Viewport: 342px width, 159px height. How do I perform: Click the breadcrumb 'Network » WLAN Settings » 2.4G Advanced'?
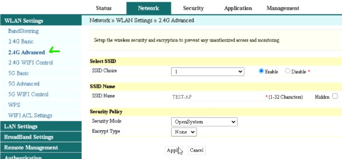(x=142, y=20)
